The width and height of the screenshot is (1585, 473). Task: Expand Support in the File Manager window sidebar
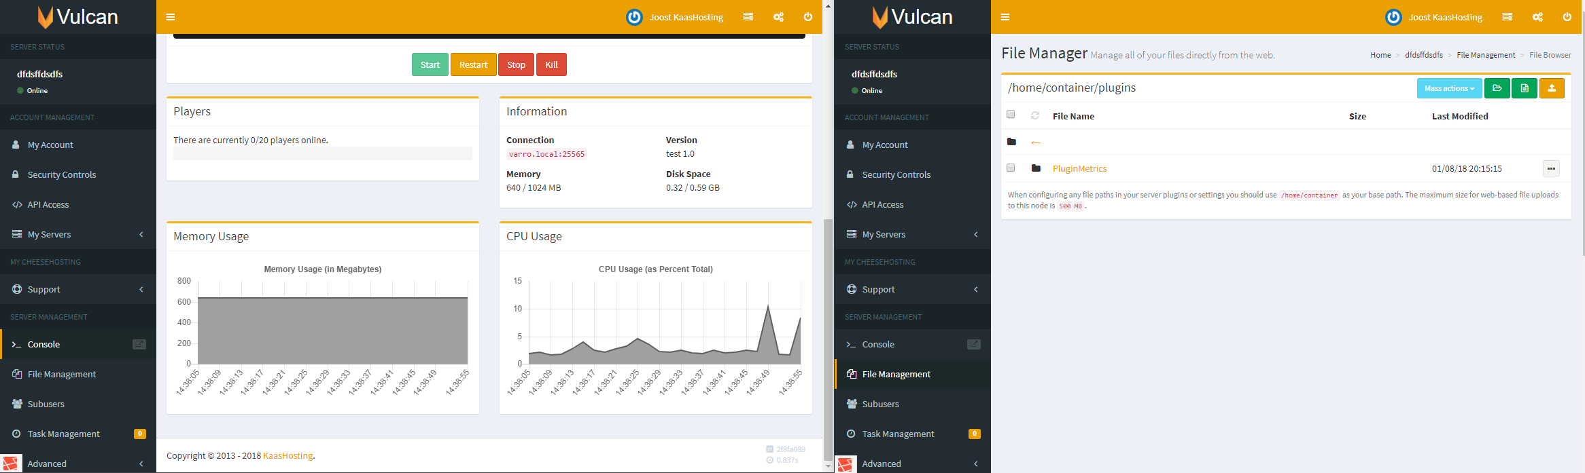(912, 289)
